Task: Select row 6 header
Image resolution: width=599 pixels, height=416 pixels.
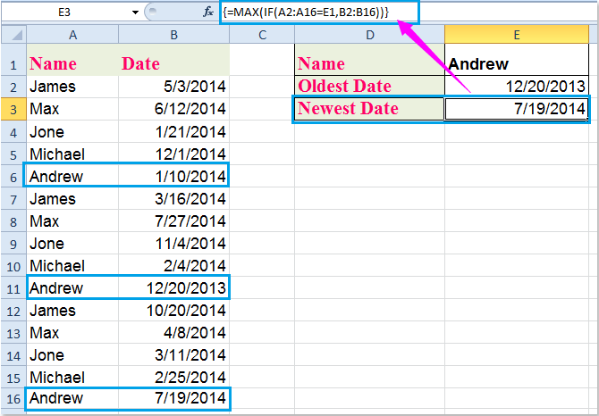Action: pyautogui.click(x=12, y=176)
